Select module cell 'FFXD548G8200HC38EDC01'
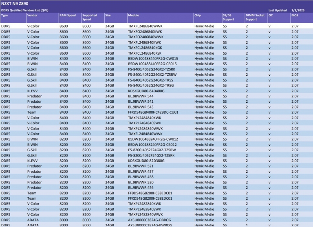313x227 pixels. [150, 198]
